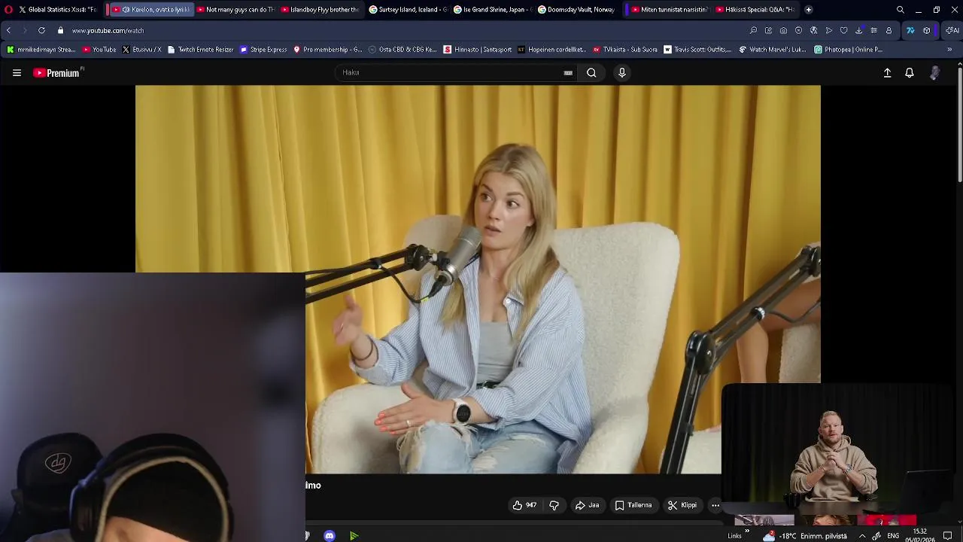Take a snapshot with the camera icon
The height and width of the screenshot is (542, 963).
tap(783, 31)
